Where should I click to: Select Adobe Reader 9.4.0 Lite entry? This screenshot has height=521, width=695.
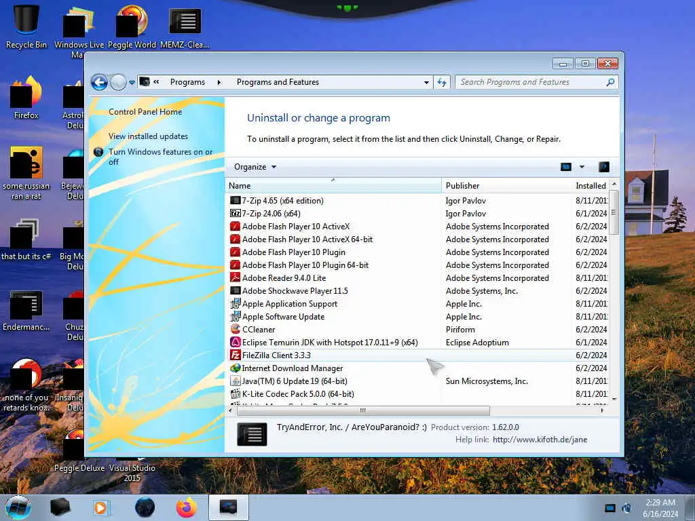[x=418, y=277]
